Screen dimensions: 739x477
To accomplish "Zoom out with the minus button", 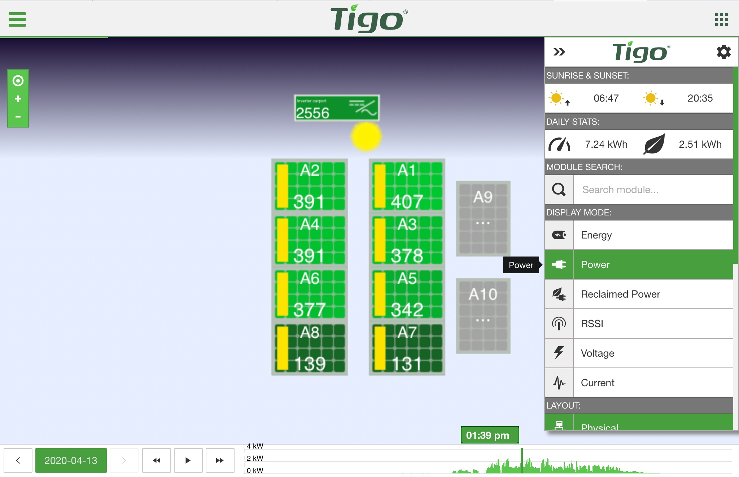I will [x=18, y=117].
